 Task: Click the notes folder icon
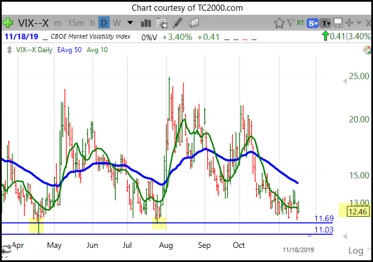coord(194,23)
